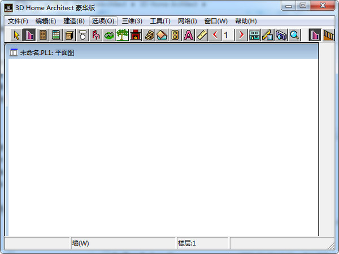Open the 工具(T) menu
Image resolution: width=339 pixels, height=254 pixels.
[x=160, y=21]
